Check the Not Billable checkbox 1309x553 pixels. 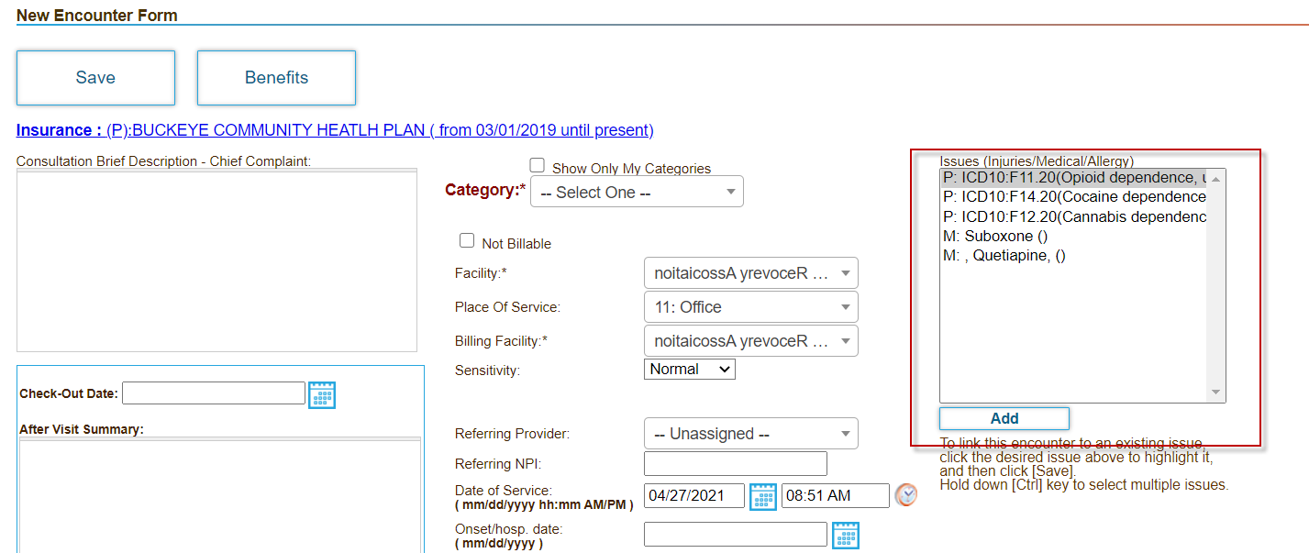pos(467,241)
